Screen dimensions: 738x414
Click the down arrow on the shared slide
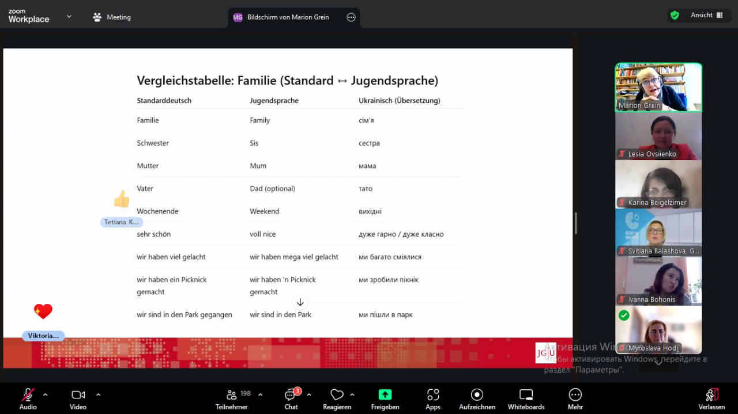click(300, 302)
